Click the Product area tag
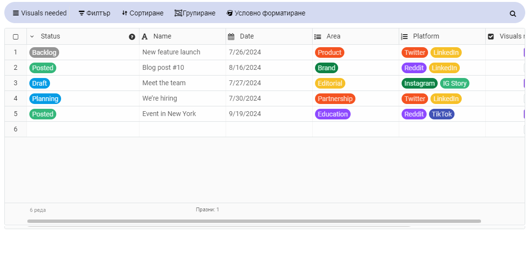 tap(329, 52)
